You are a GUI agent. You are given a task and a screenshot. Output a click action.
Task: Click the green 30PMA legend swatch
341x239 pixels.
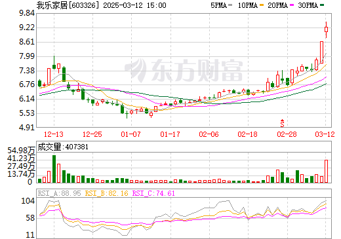[321, 5]
